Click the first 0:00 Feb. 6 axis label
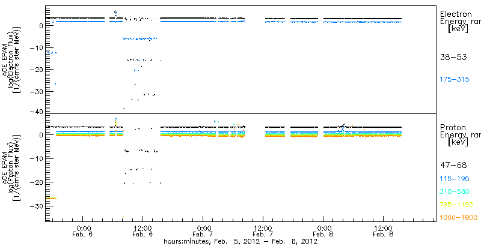The image size is (481, 246). pyautogui.click(x=83, y=231)
